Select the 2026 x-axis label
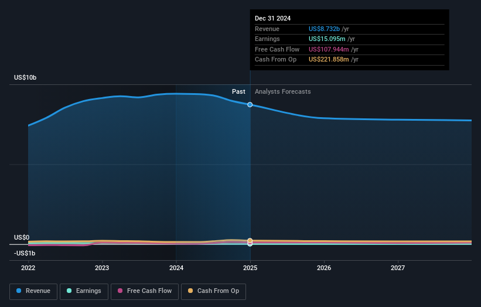This screenshot has width=481, height=307. pyautogui.click(x=324, y=268)
